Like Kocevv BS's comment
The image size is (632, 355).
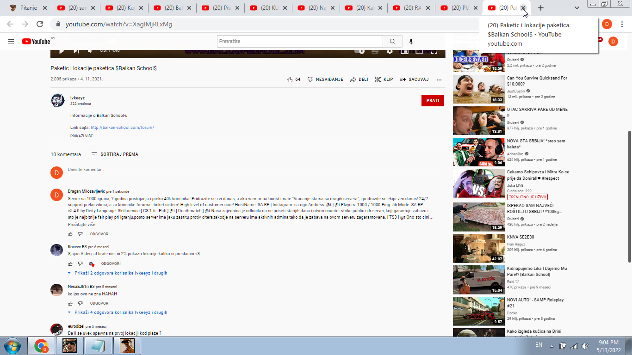tap(70, 264)
